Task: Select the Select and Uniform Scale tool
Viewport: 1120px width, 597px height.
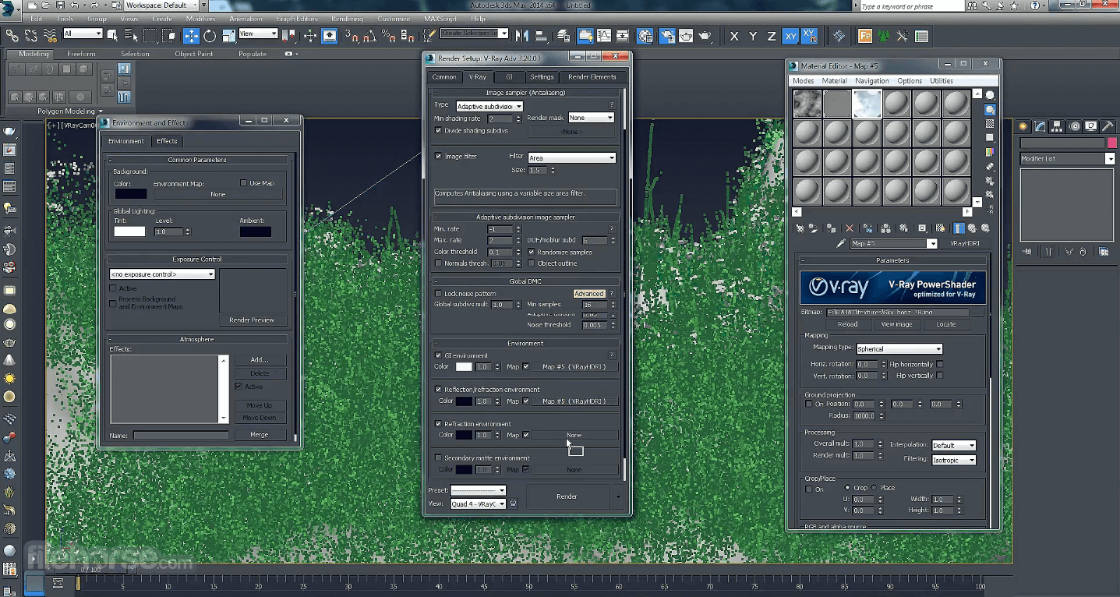Action: 228,36
